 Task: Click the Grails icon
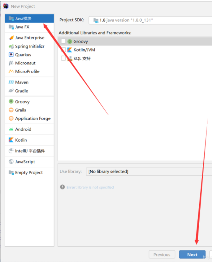coord(11,110)
